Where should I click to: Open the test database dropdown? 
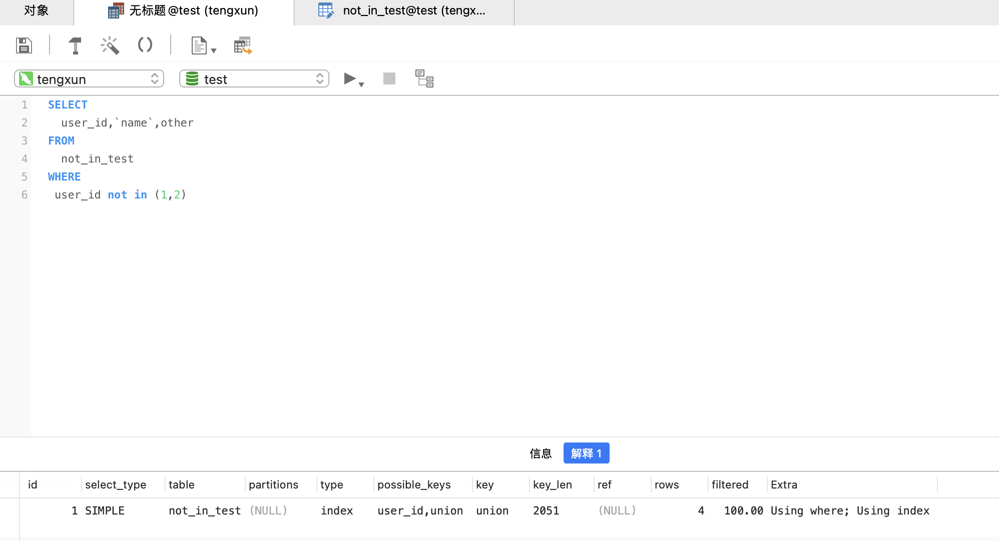[x=254, y=79]
